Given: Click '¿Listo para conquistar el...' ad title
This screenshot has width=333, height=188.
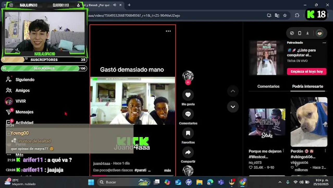Looking at the screenshot, I should 301,52.
